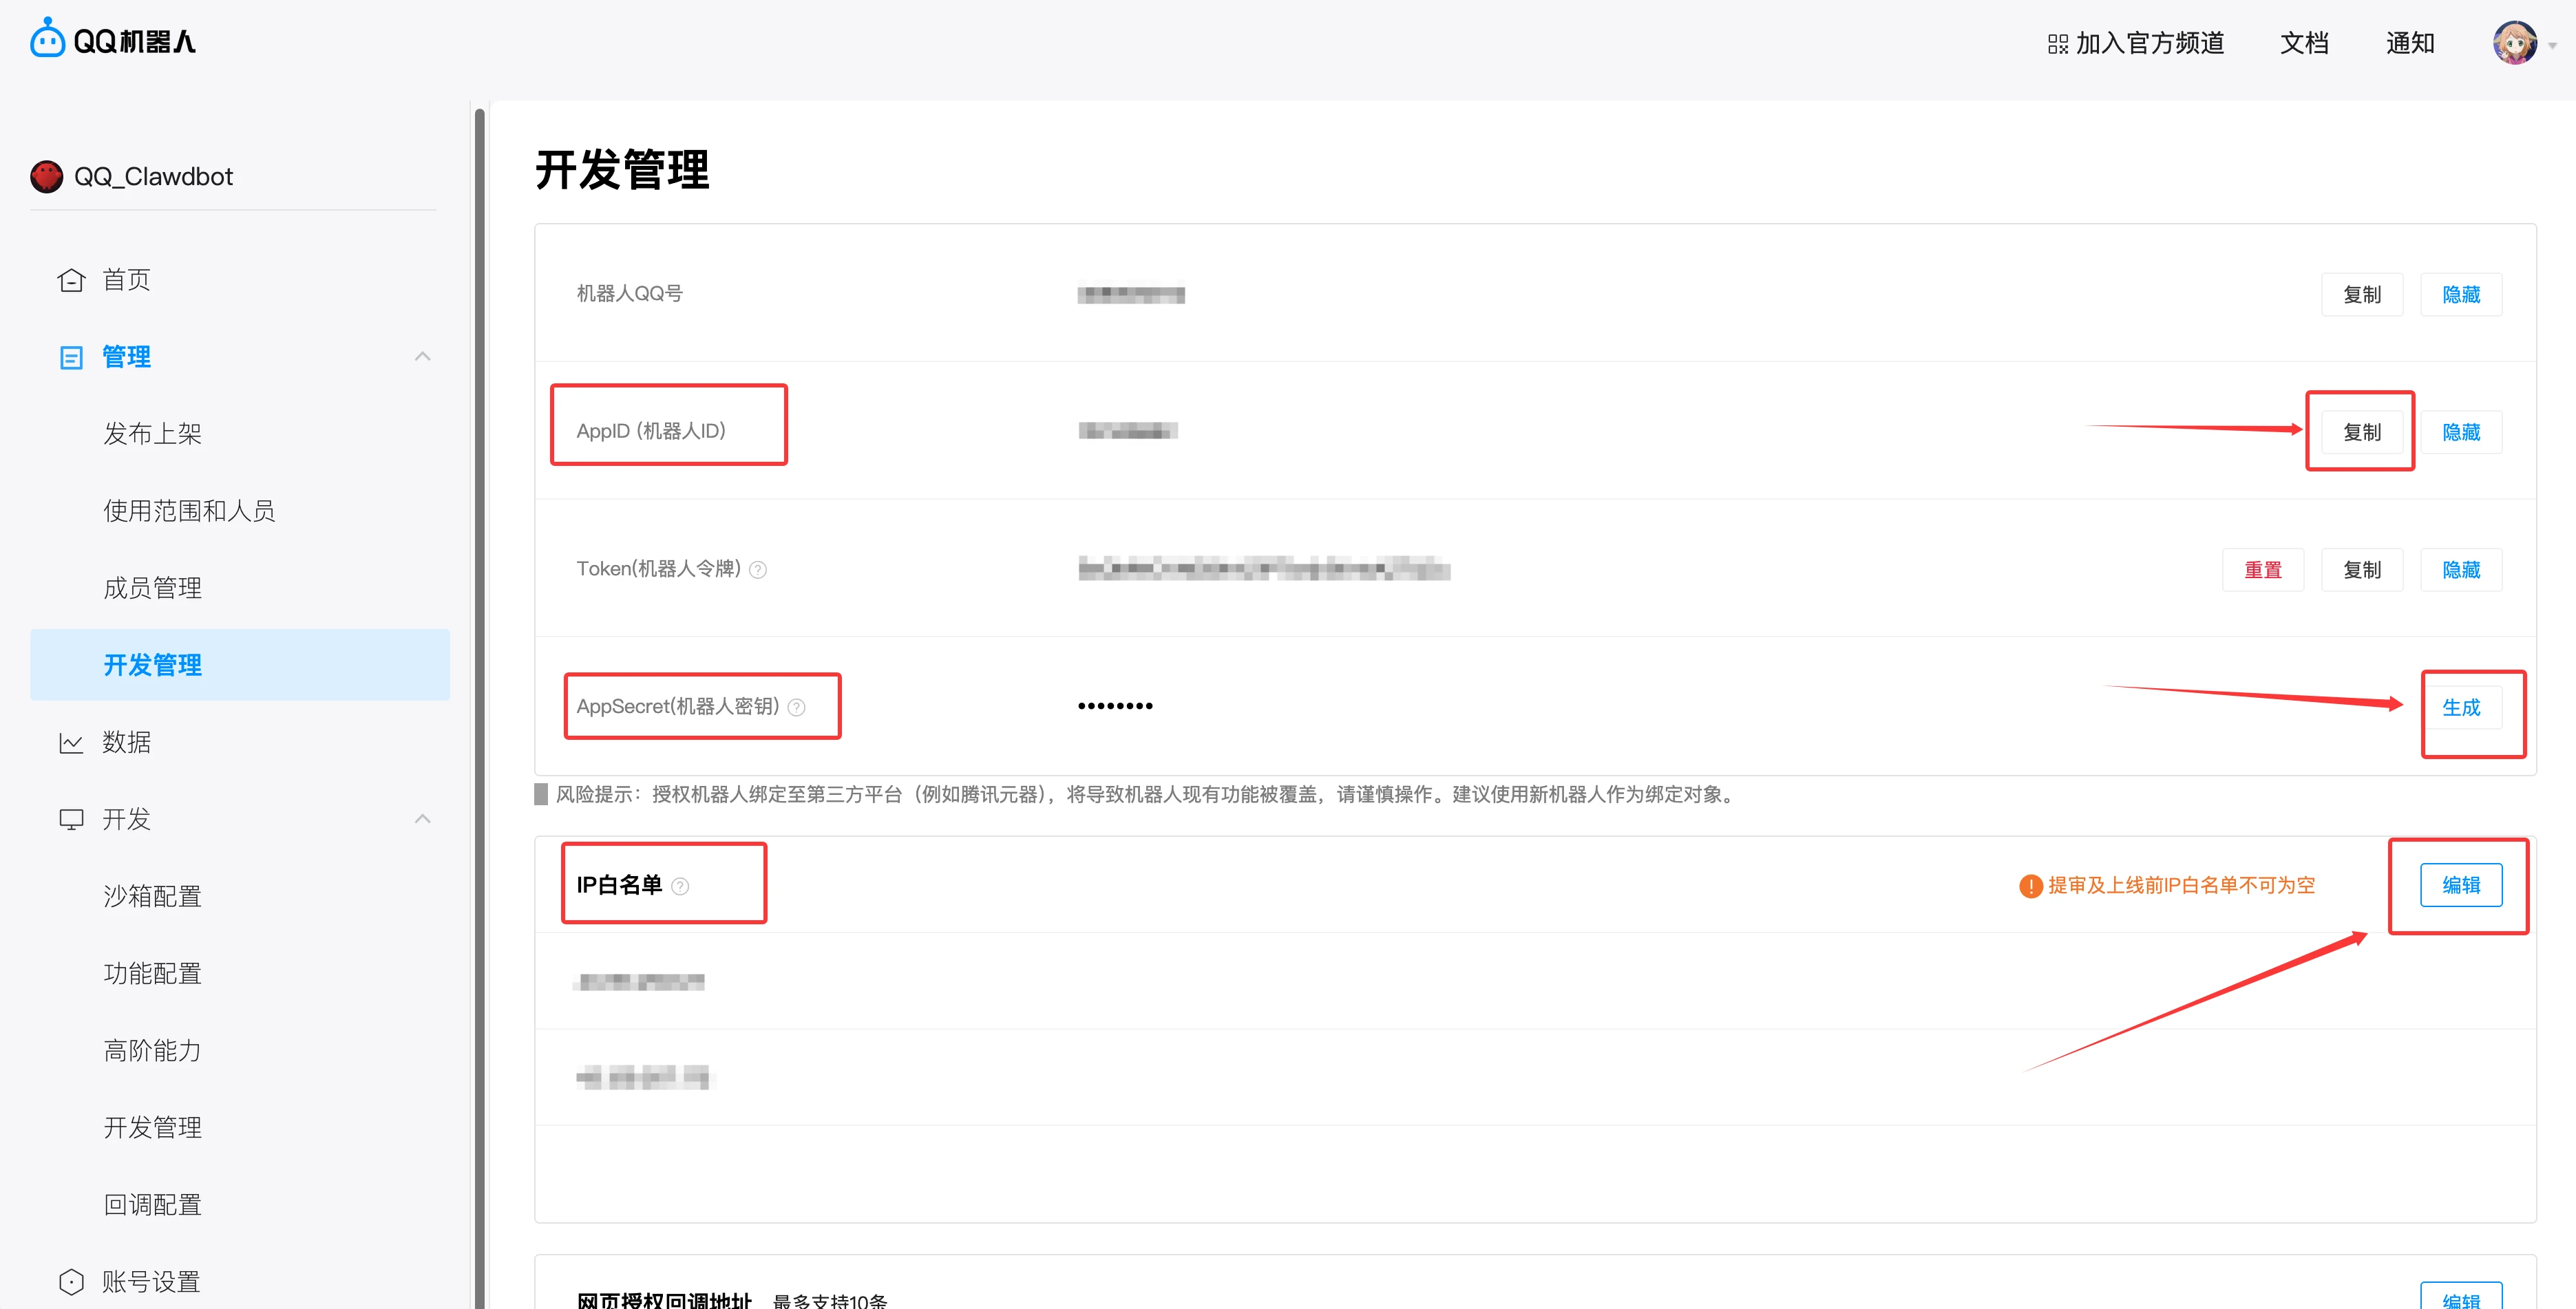Click the sidebar vertical scrollbar
Image resolution: width=2576 pixels, height=1309 pixels.
coord(479,700)
